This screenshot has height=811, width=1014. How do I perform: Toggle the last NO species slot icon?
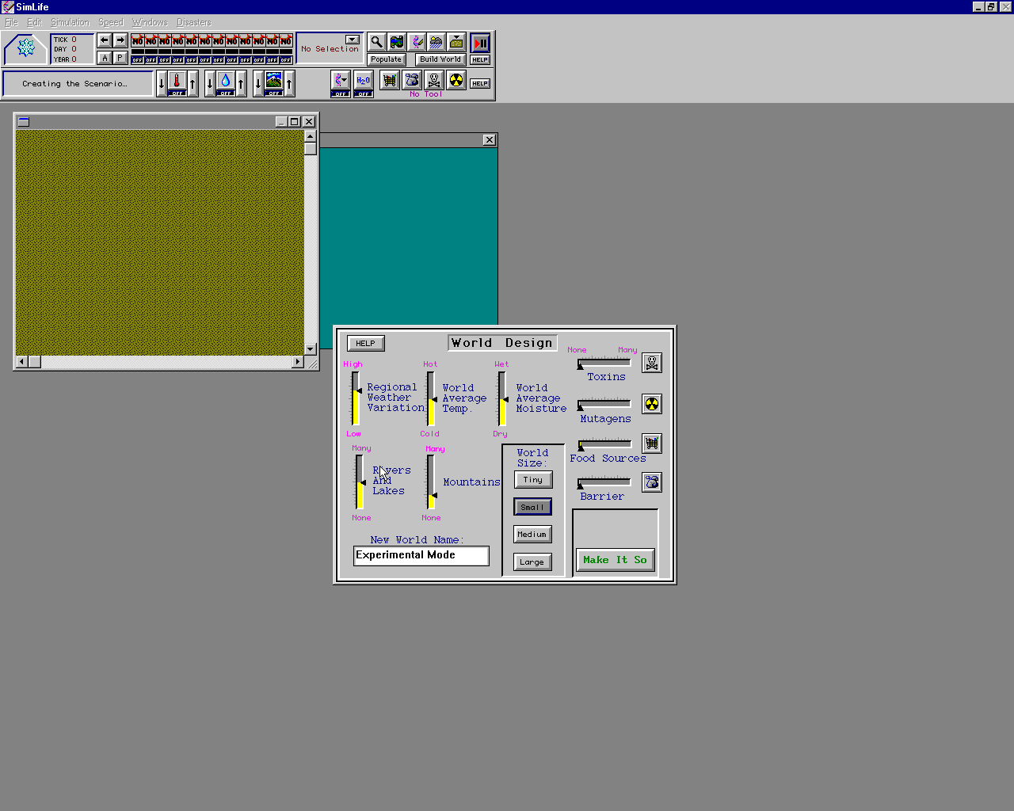(286, 40)
